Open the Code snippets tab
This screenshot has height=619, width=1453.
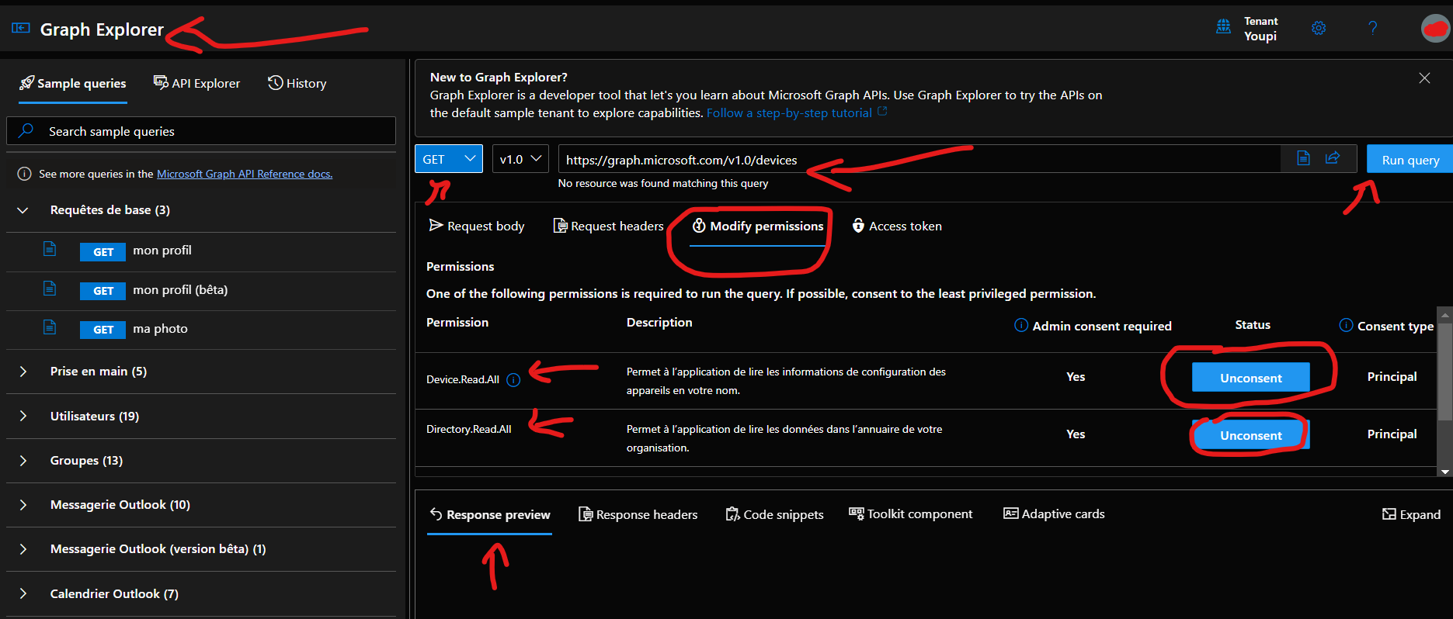[x=774, y=514]
